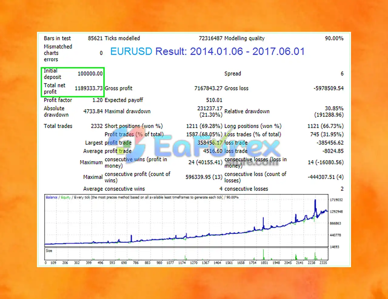This screenshot has height=299, width=388.
Task: Click the 'Gross loss' label
Action: [236, 88]
